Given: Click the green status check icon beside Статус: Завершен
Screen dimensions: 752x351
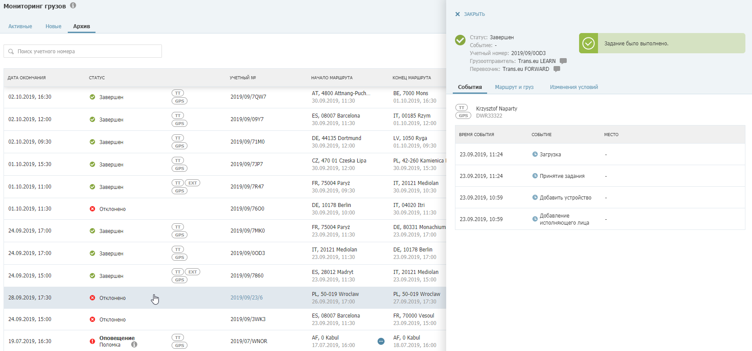Looking at the screenshot, I should (460, 40).
